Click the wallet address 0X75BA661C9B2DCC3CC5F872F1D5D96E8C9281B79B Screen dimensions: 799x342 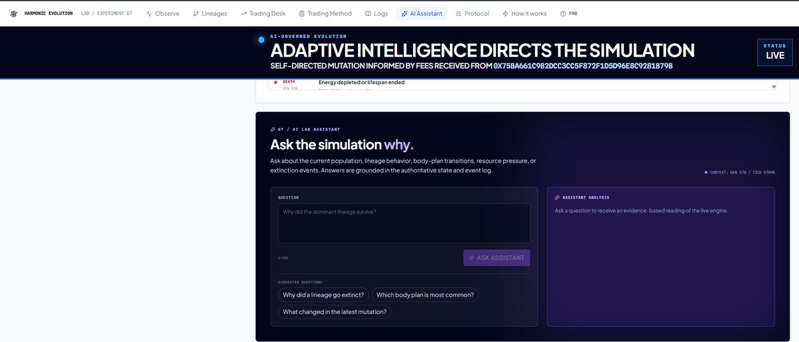click(x=583, y=66)
